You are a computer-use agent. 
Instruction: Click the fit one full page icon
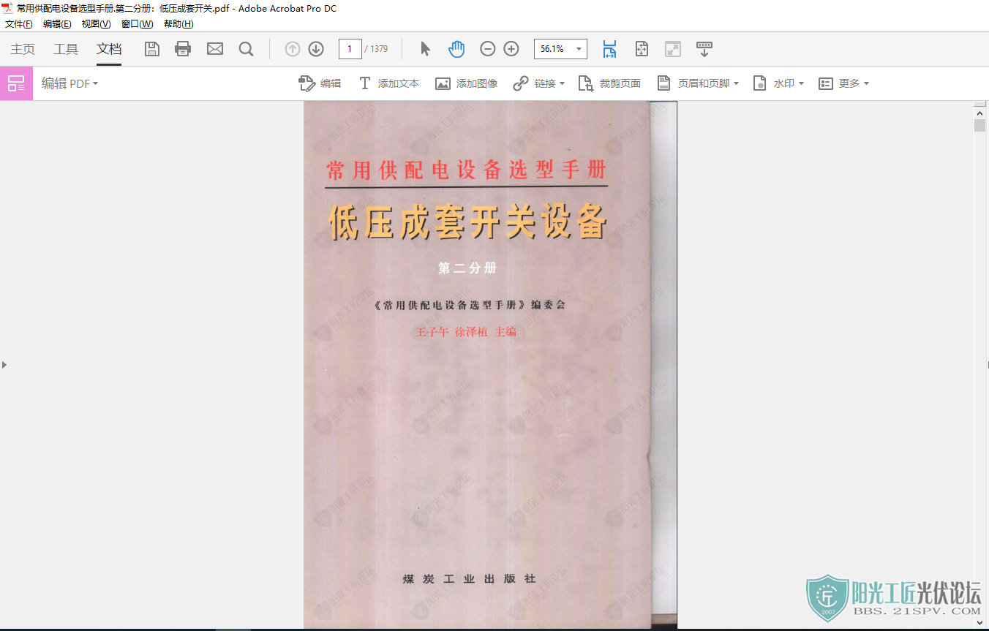tap(642, 49)
